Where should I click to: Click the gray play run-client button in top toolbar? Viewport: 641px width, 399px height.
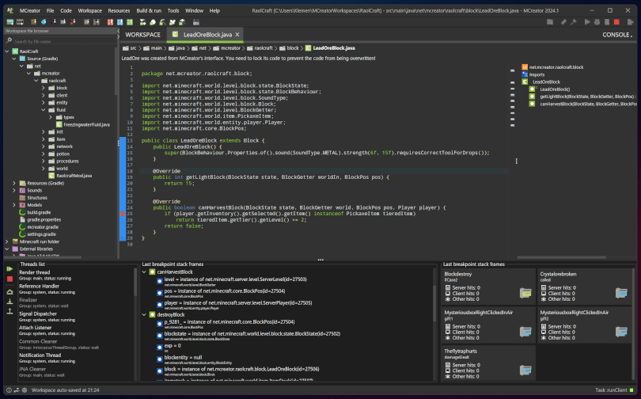(587, 22)
